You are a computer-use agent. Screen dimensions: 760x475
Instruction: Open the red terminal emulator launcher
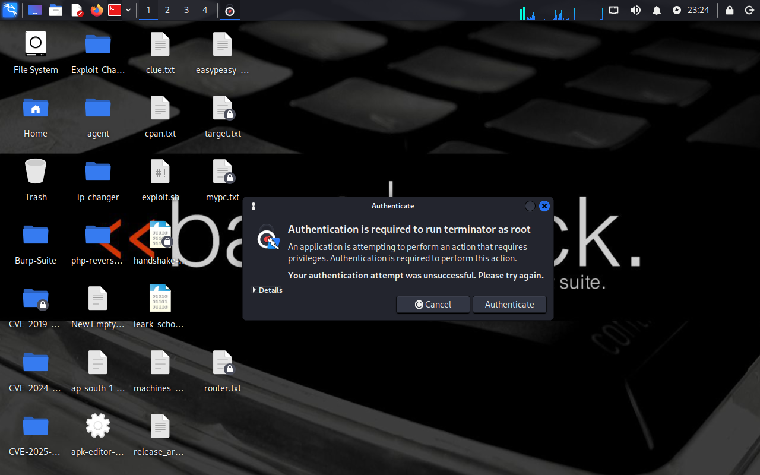(115, 10)
